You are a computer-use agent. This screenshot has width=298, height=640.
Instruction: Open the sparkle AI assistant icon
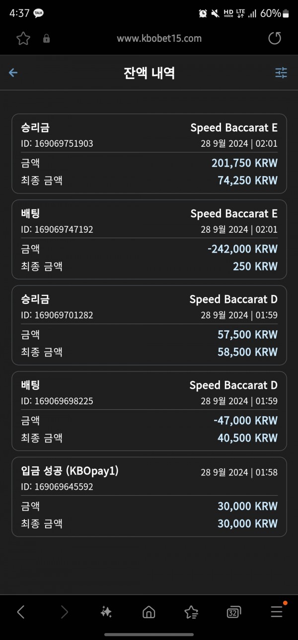click(x=106, y=612)
